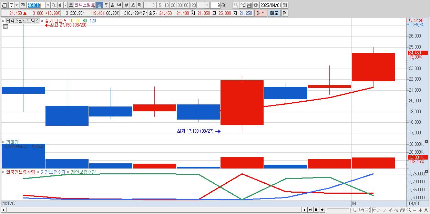
Task: Click the speaker sound icon in toolbar
Action: pyautogui.click(x=60, y=5)
